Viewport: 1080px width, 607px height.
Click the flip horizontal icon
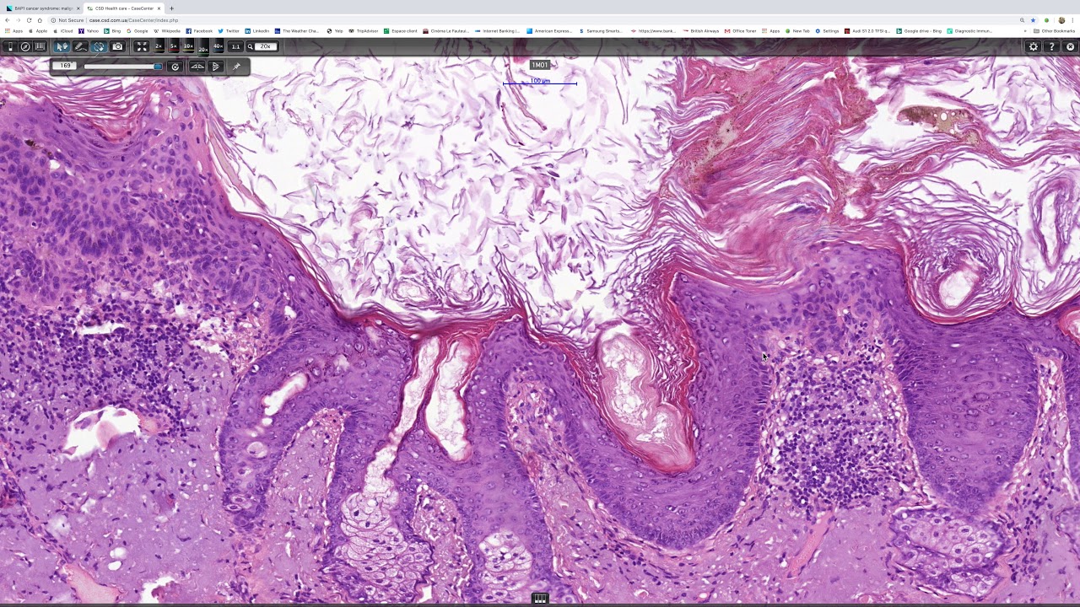(197, 67)
